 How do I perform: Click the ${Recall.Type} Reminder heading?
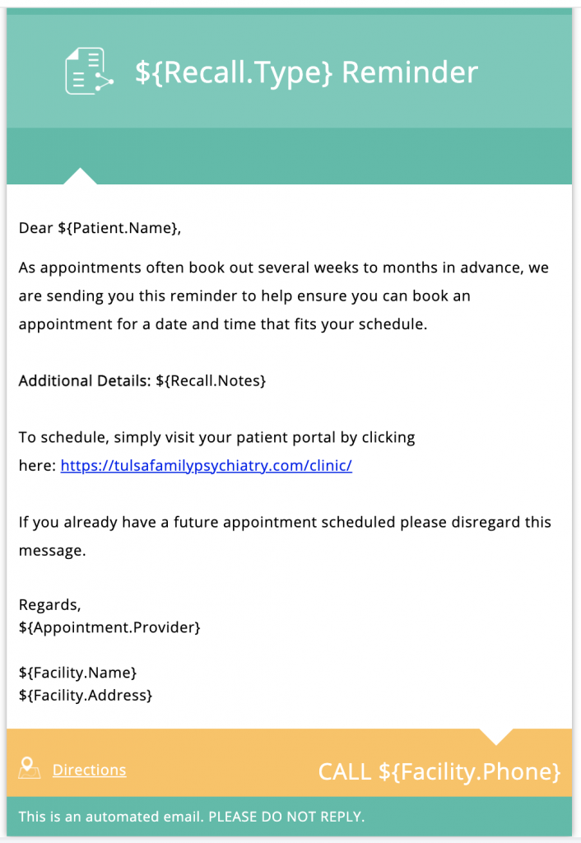306,72
